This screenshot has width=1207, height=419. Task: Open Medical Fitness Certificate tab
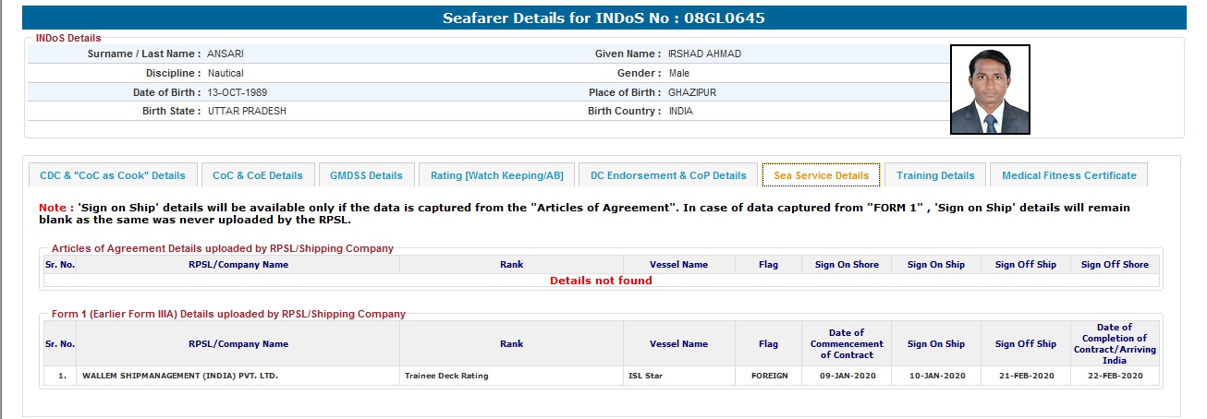(x=1068, y=175)
